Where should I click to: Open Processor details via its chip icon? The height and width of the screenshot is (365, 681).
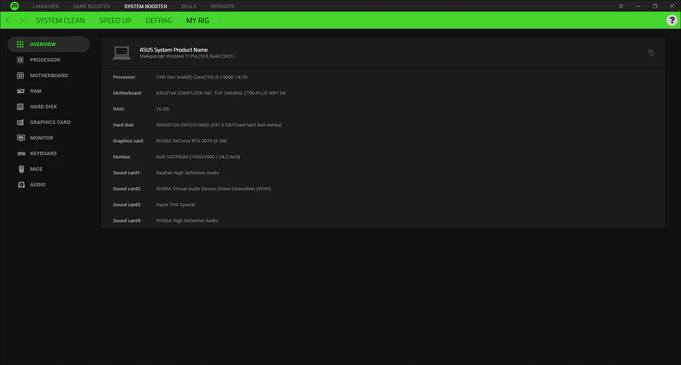(x=20, y=60)
